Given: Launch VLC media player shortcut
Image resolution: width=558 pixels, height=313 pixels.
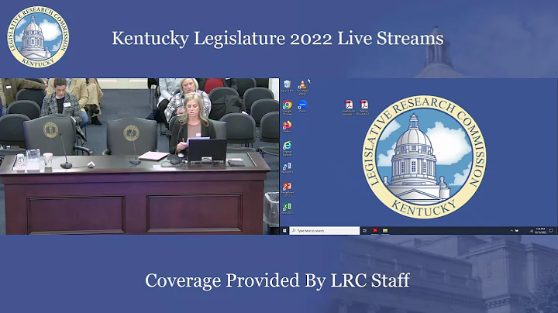Looking at the screenshot, I should [302, 87].
